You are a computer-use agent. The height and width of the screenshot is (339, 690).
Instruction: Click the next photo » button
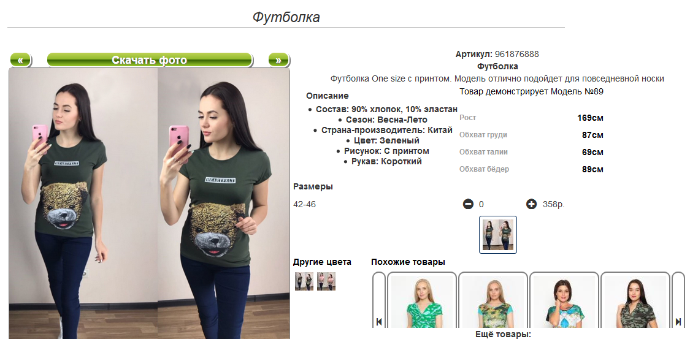(x=278, y=60)
